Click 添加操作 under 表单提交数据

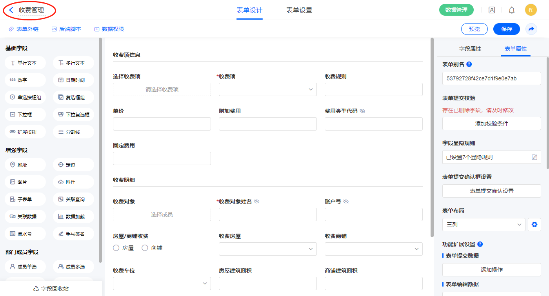click(492, 270)
